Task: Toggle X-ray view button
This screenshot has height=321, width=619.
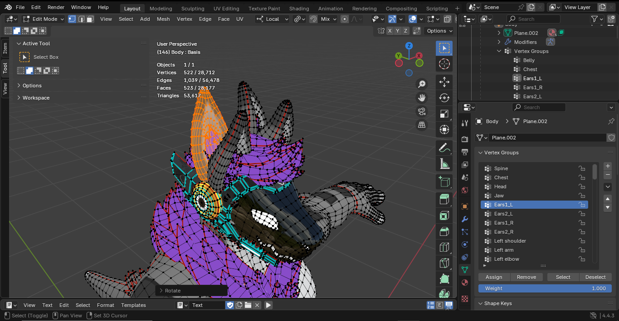Action: (x=448, y=19)
